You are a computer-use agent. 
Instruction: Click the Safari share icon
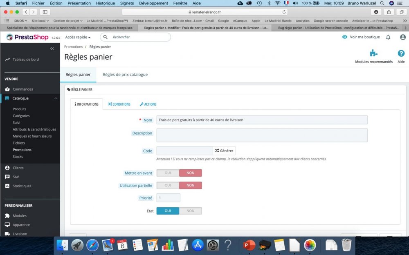tap(389, 12)
